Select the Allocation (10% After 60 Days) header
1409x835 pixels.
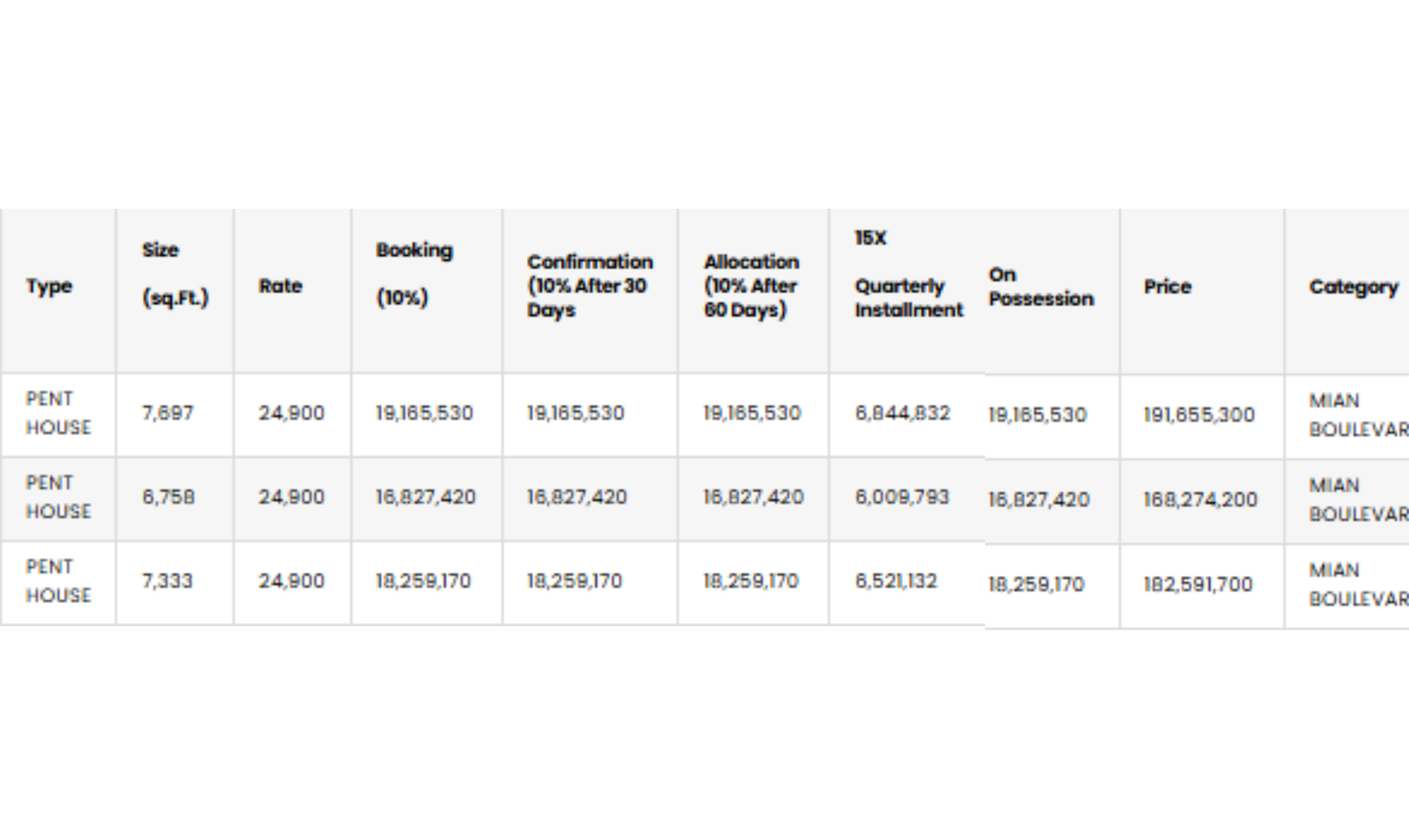pos(751,286)
